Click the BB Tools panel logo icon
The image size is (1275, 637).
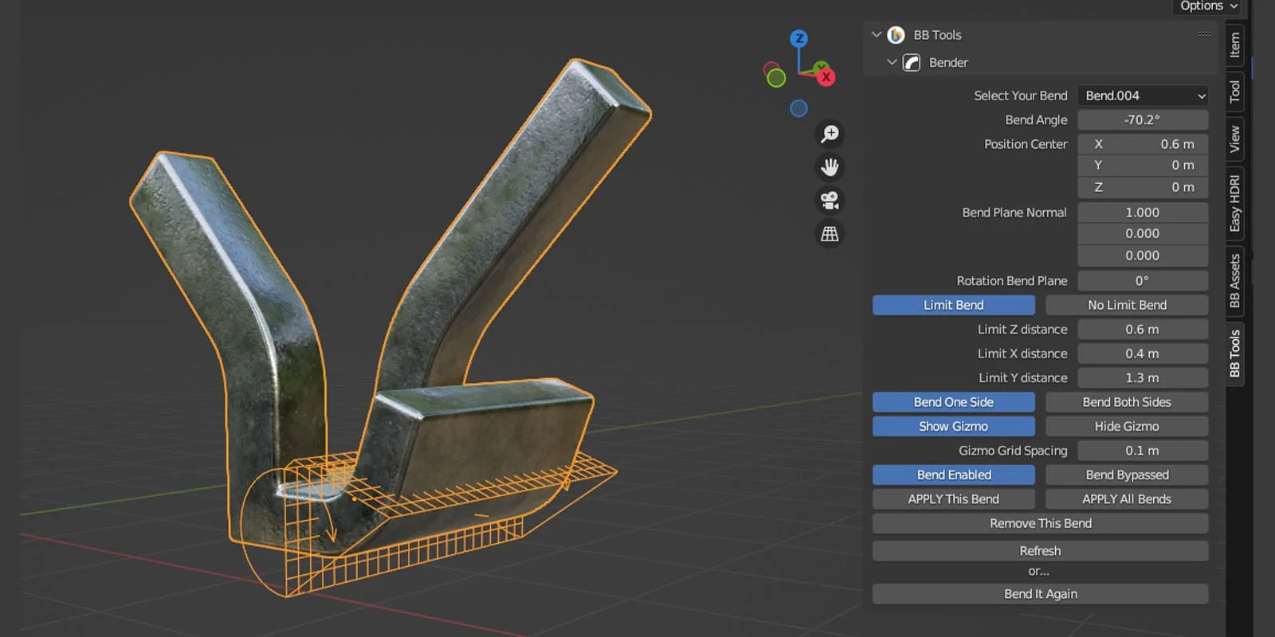pos(896,35)
